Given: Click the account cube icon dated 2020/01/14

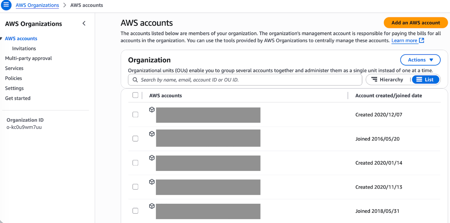Looking at the screenshot, I should 152,158.
